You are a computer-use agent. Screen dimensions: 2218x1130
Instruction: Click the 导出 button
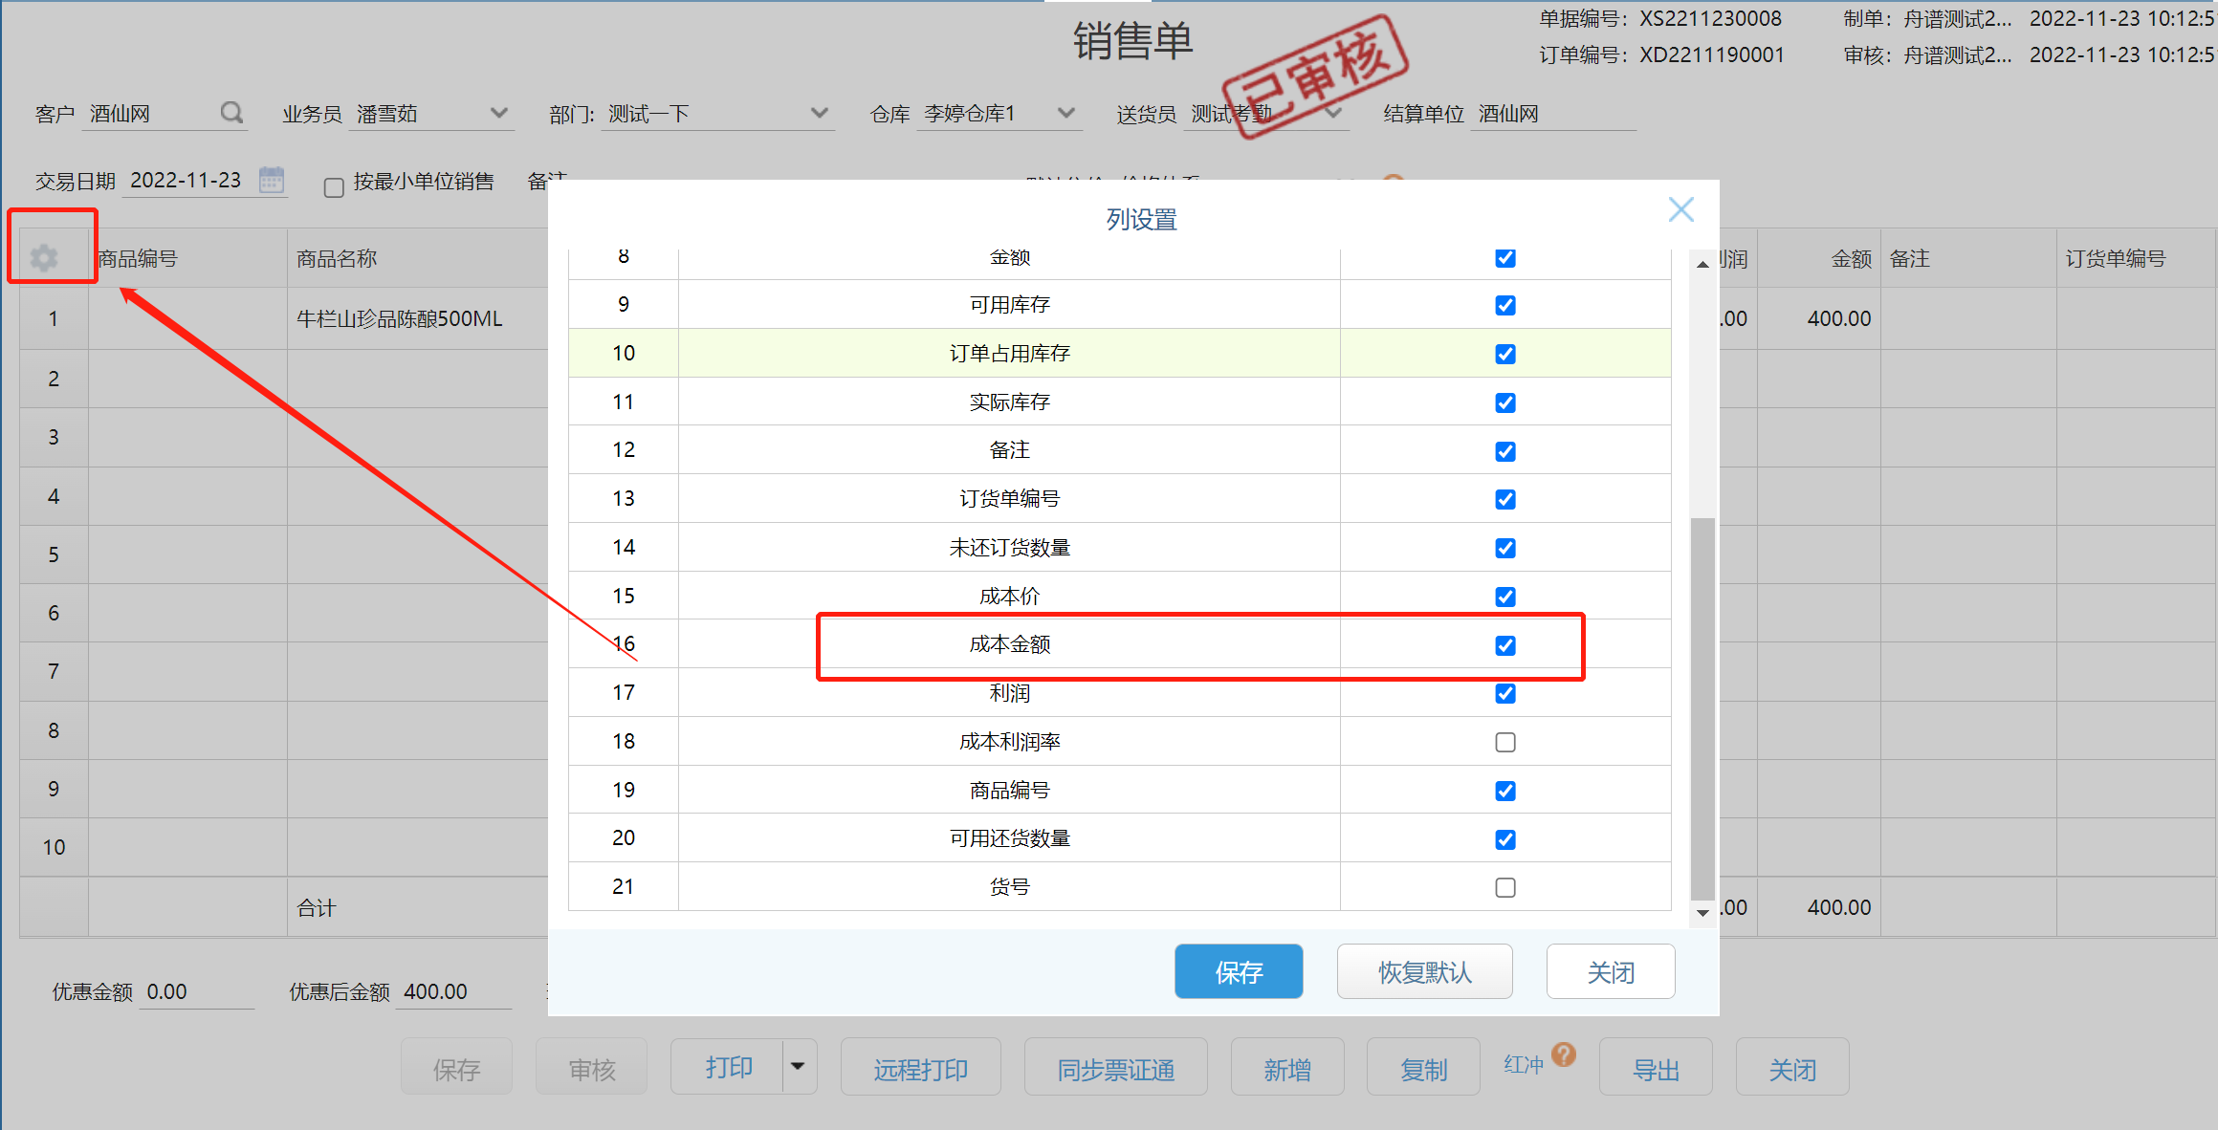[x=1656, y=1067]
